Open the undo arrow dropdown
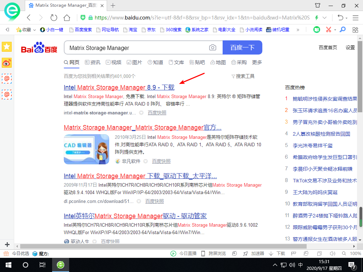This screenshot has width=363, height=272. (x=347, y=18)
